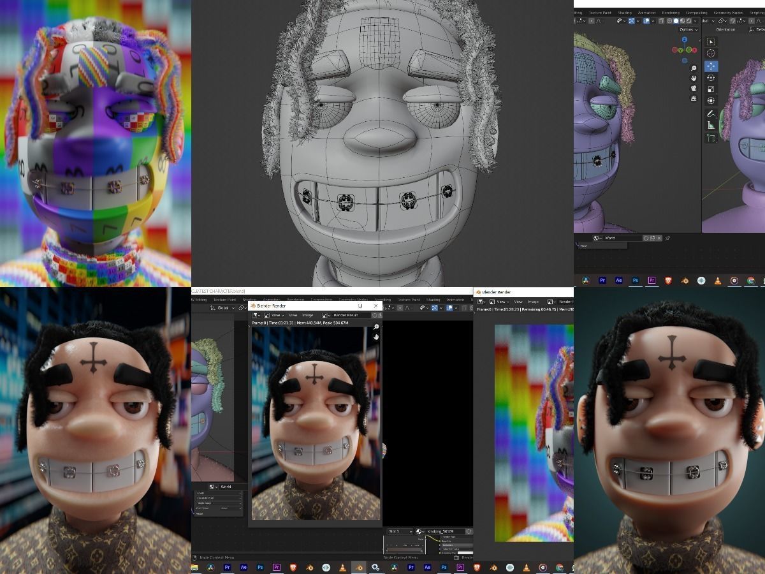Select the 3D Cursor tool

pos(711,52)
